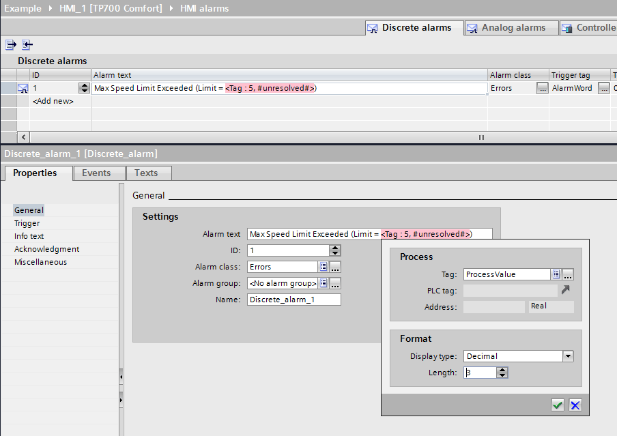This screenshot has height=436, width=617.
Task: Adjust the ID spinner in Settings
Action: [x=335, y=250]
